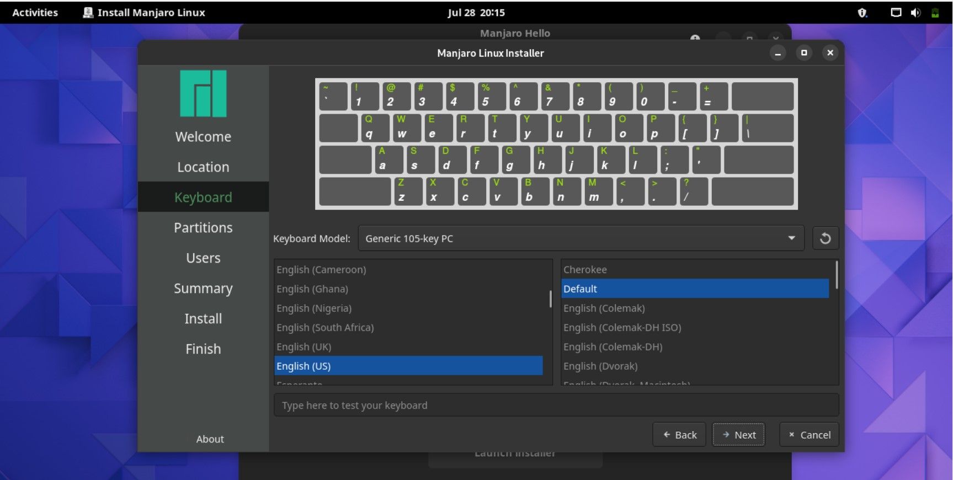
Task: Click the shield icon in top bar
Action: pos(862,12)
